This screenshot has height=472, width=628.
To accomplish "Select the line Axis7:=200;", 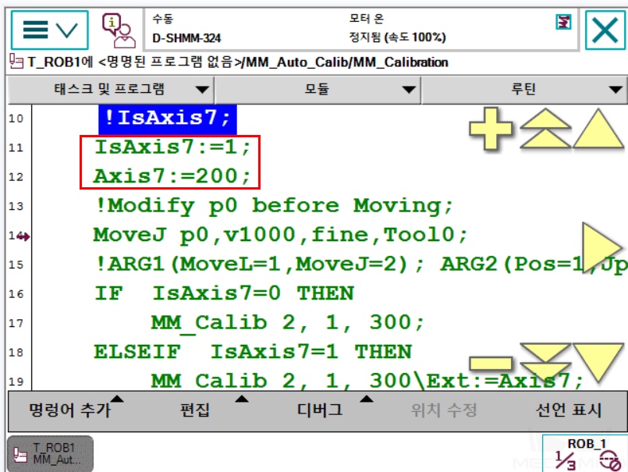I will point(172,176).
